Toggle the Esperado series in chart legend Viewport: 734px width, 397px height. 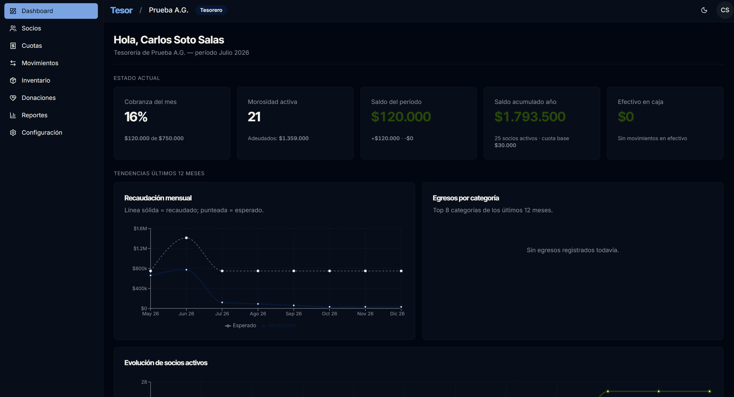[241, 325]
